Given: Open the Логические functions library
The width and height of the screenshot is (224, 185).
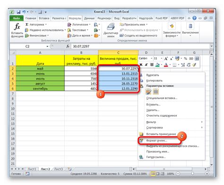Looking at the screenshot, I should [x=79, y=25].
